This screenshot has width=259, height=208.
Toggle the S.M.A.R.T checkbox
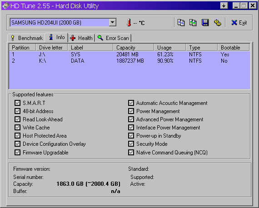point(17,103)
